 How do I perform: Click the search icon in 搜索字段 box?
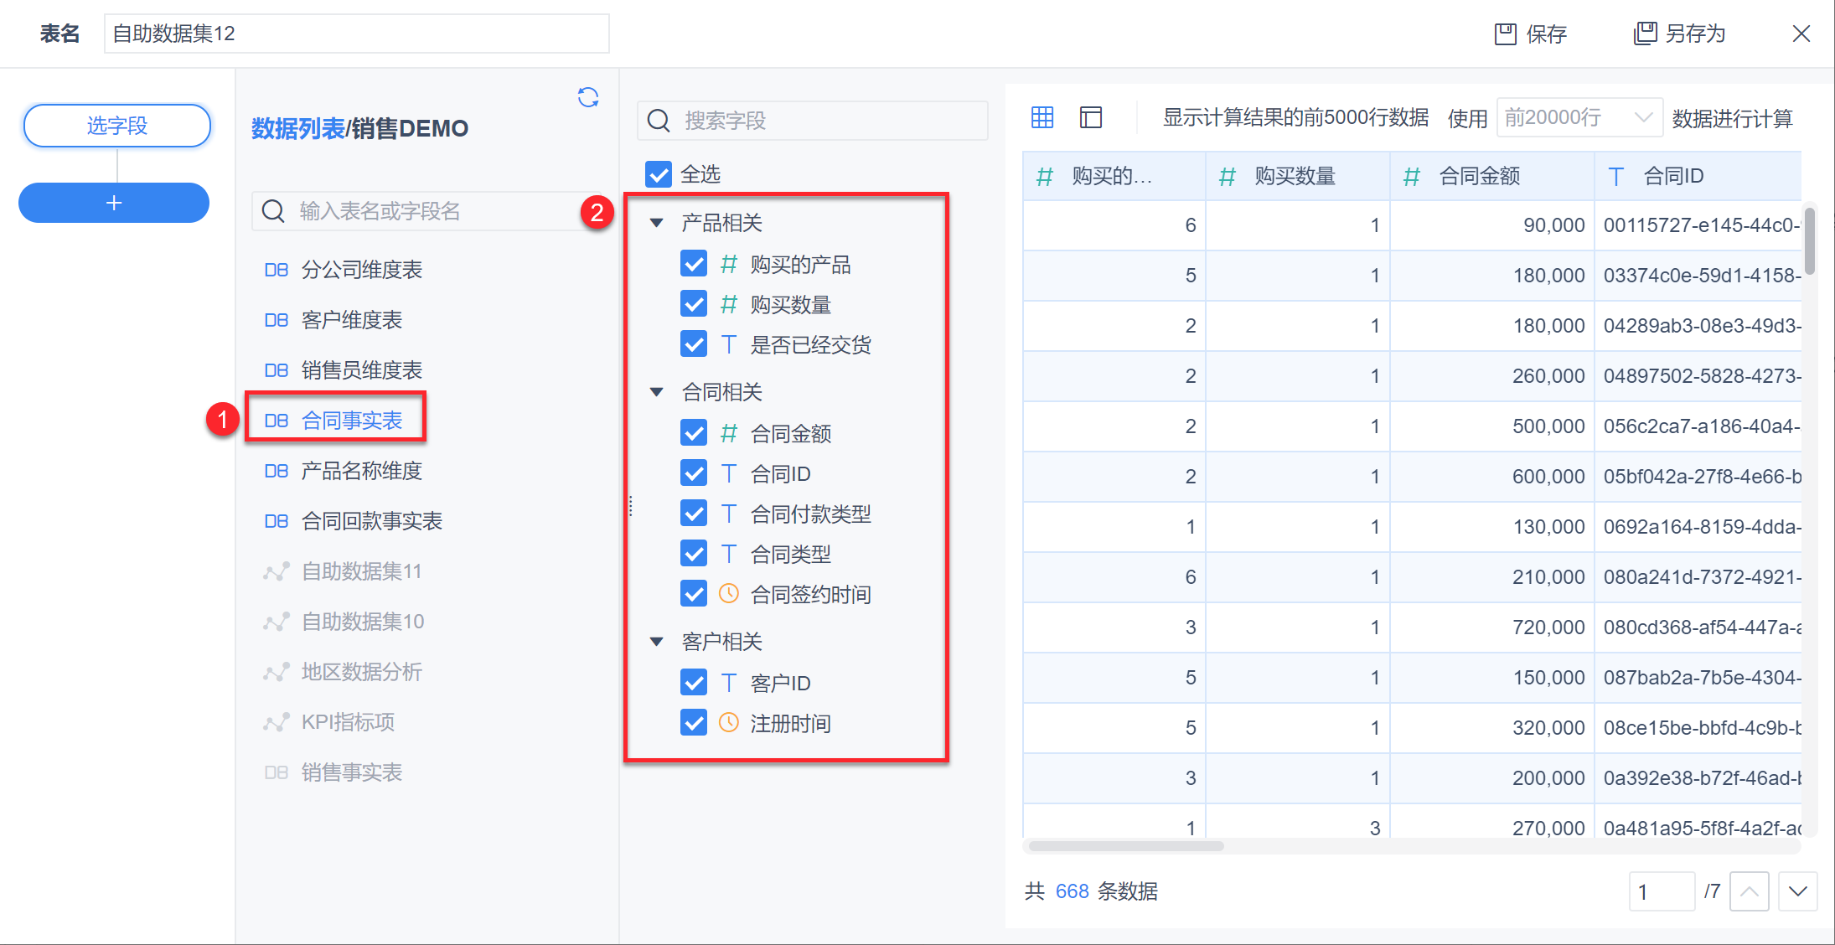point(659,121)
